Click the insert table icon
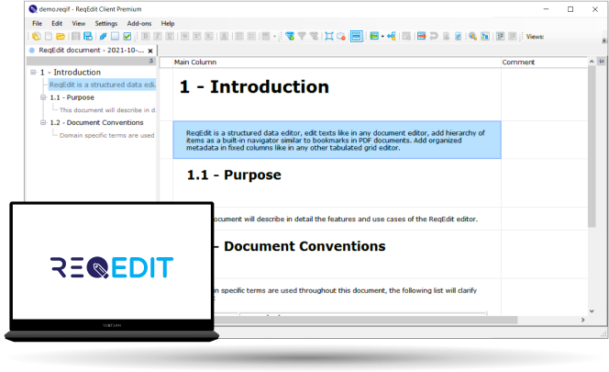609x372 pixels. click(266, 36)
